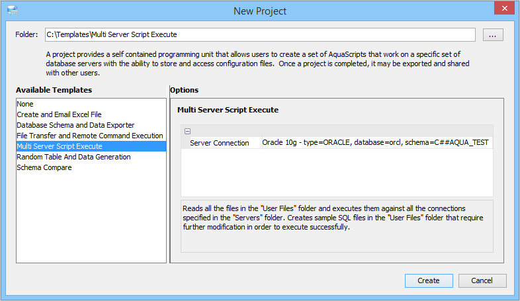Select Create and Email Excel File template
The width and height of the screenshot is (520, 301).
tap(59, 114)
